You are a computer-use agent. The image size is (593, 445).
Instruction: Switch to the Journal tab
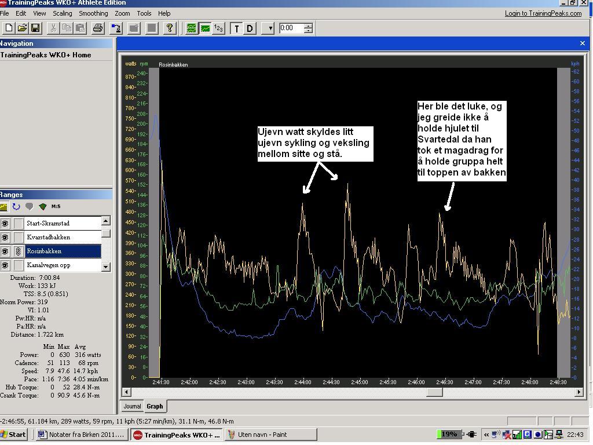pyautogui.click(x=132, y=406)
